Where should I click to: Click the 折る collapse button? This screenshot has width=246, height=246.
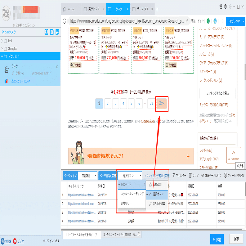coord(240,166)
